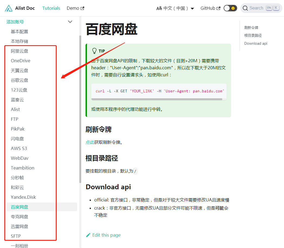This screenshot has width=284, height=248.
Task: Open Teambition in the sidebar
Action: tap(22, 168)
